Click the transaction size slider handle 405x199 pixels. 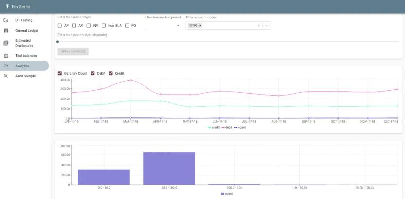coord(57,42)
